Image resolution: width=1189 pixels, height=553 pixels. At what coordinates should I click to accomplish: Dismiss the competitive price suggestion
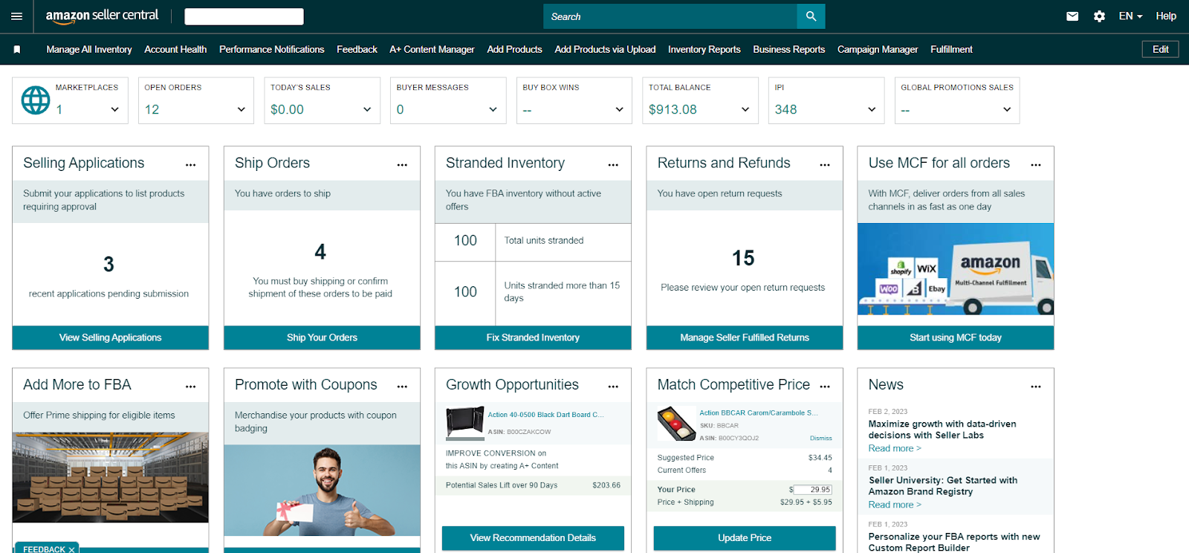point(821,439)
